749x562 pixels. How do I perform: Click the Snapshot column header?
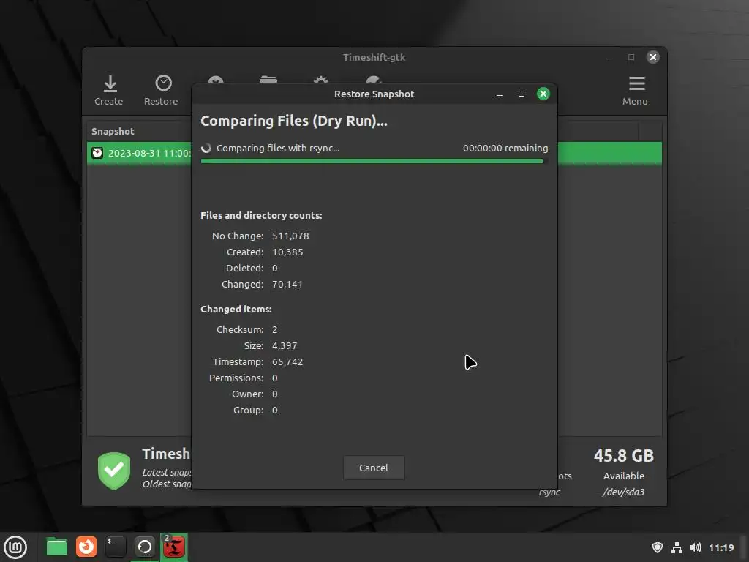click(113, 132)
